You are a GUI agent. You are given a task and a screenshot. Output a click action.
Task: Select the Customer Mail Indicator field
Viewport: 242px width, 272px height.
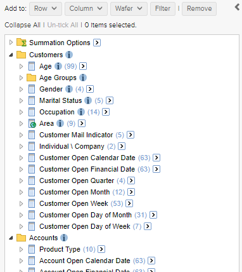[x=76, y=135]
